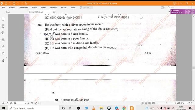Open Cortana circle icon in taskbar
Screen dimensions: 195x110
[x=63, y=108]
